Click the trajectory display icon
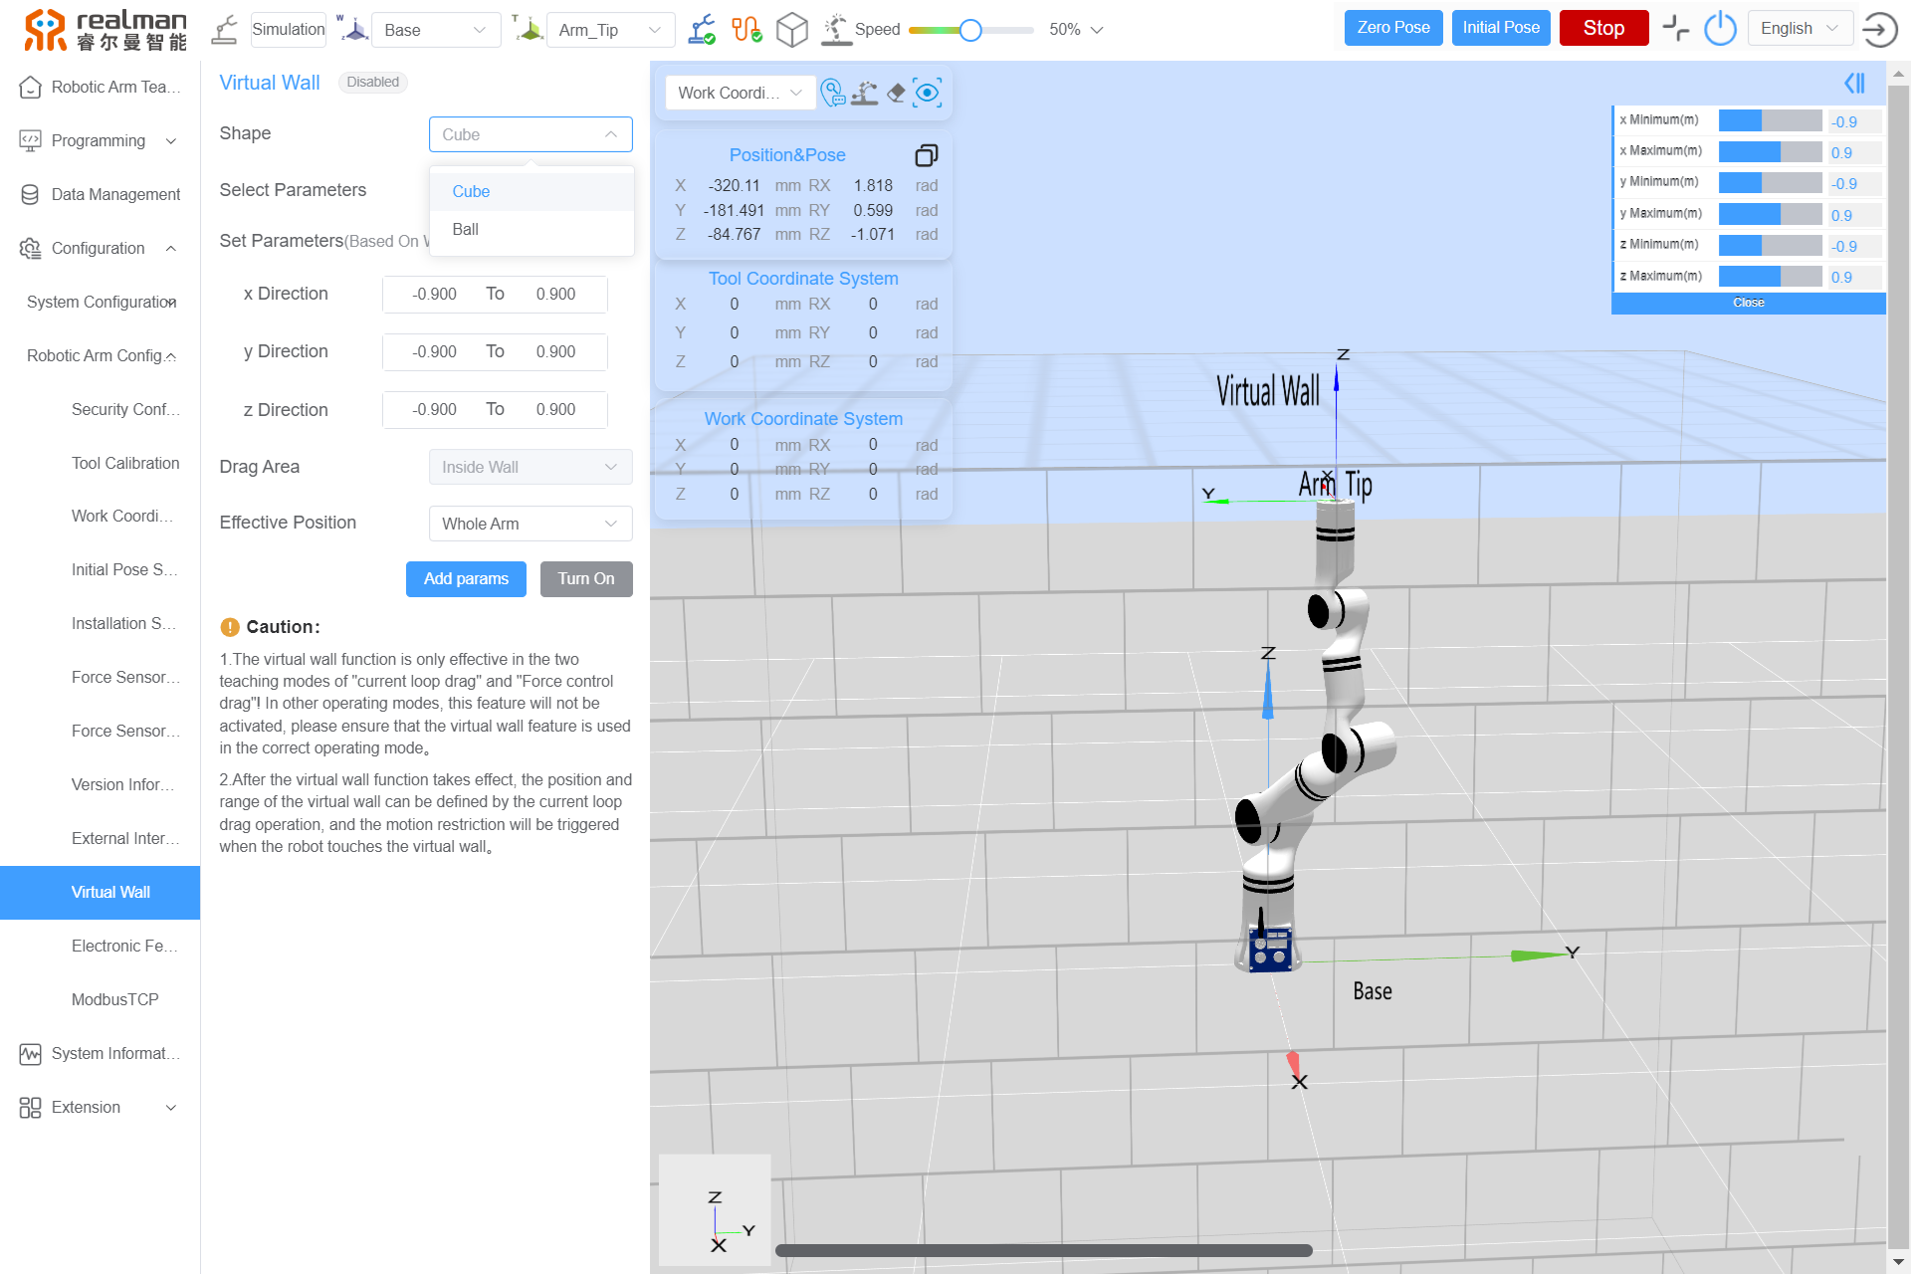 (x=865, y=92)
